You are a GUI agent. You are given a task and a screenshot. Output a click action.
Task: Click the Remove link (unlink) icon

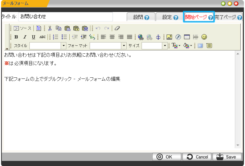tap(150, 37)
